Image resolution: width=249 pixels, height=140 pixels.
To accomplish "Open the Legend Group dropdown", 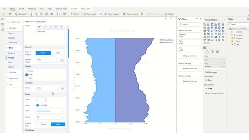I will pyautogui.click(x=47, y=60).
